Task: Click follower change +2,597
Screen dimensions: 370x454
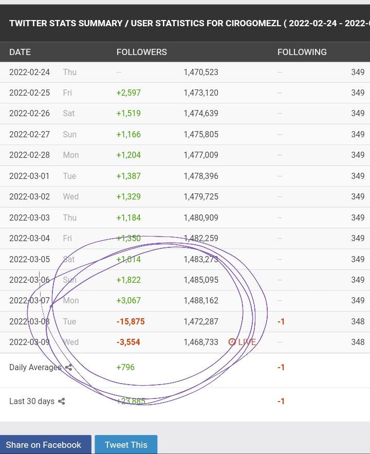Action: [128, 93]
